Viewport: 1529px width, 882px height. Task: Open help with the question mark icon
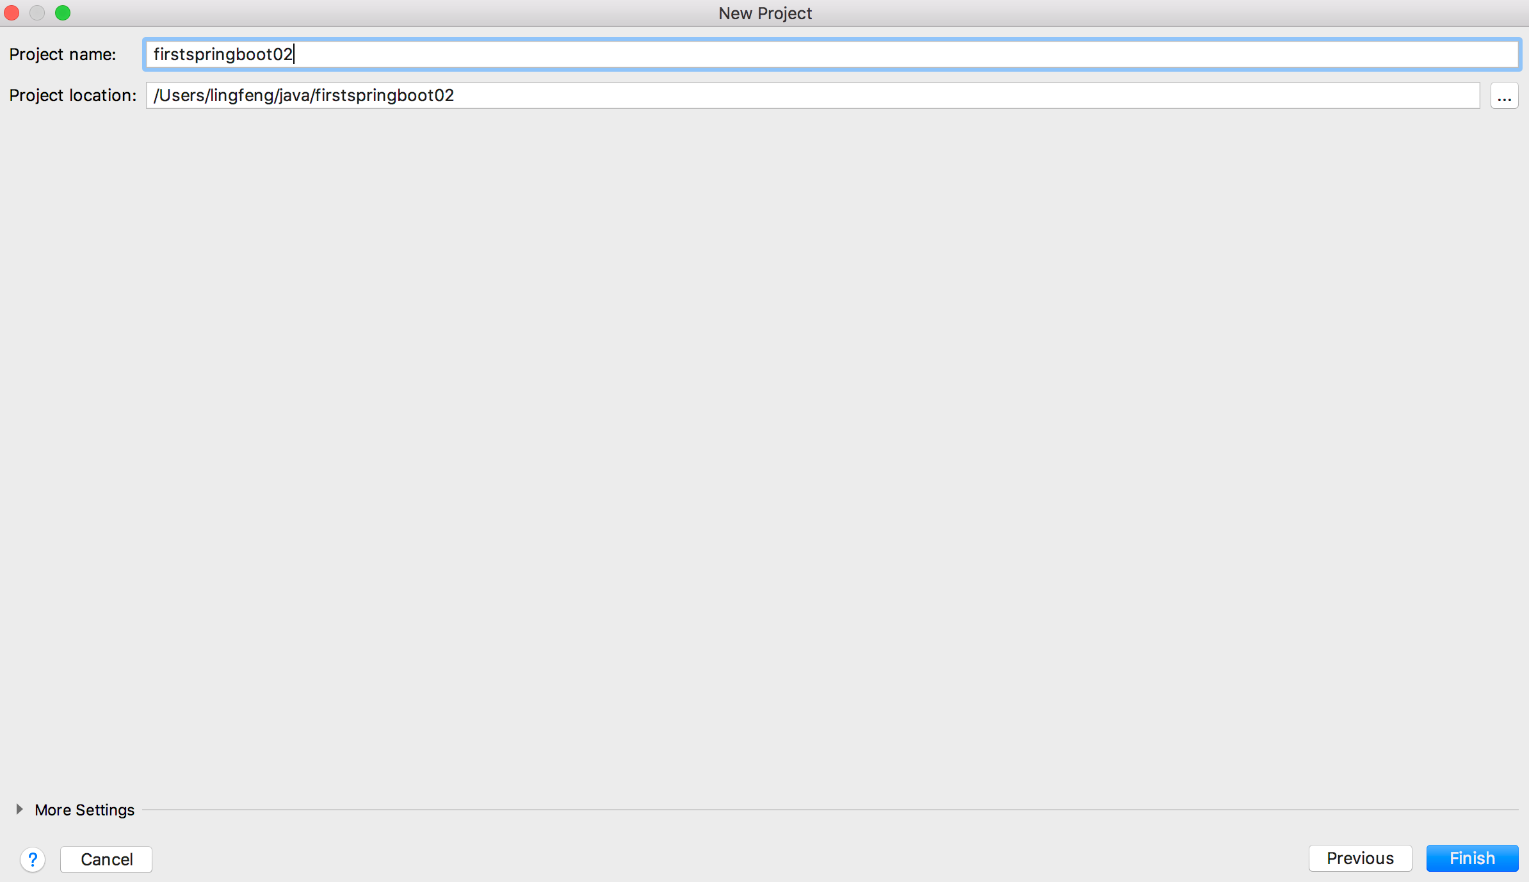(x=33, y=859)
